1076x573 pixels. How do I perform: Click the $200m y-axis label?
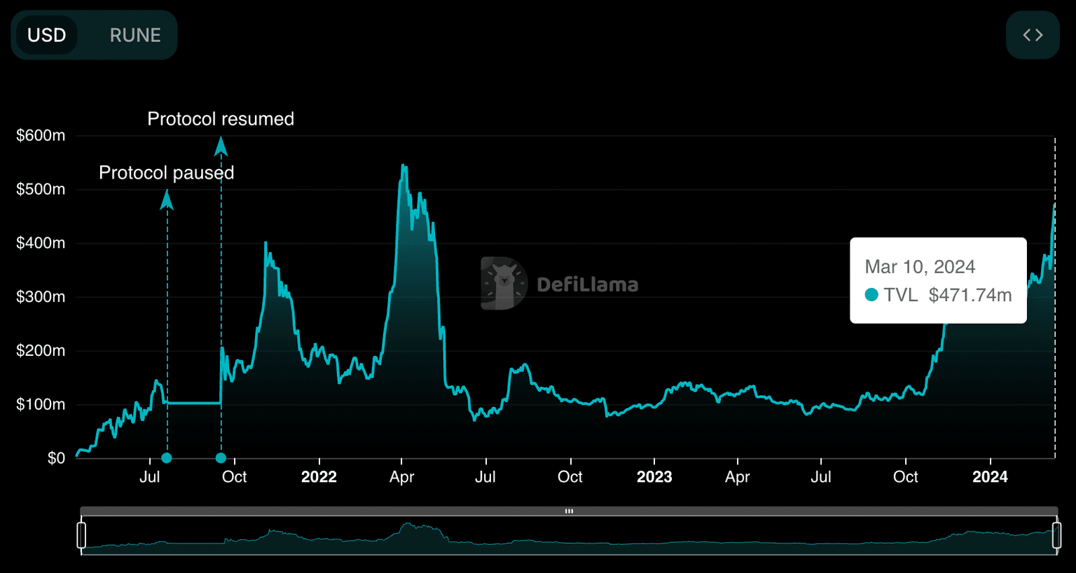click(41, 350)
